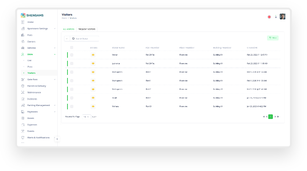The height and width of the screenshot is (171, 307).
Task: Click the Building / Number column header
Action: tap(222, 48)
